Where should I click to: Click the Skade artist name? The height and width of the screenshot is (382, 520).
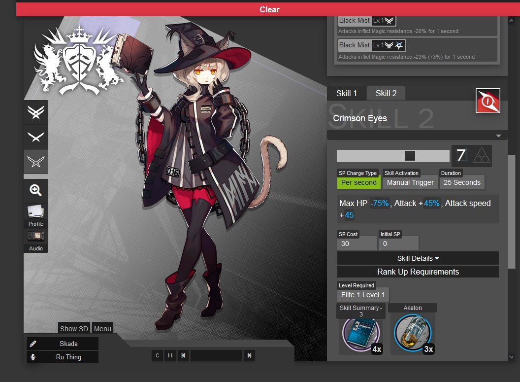(x=68, y=344)
